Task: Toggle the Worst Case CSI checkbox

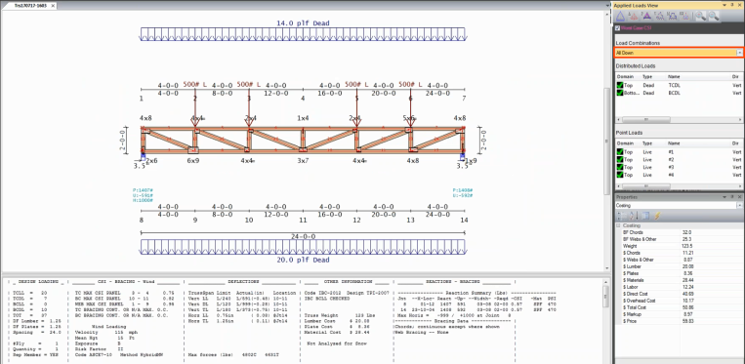Action: tap(617, 28)
